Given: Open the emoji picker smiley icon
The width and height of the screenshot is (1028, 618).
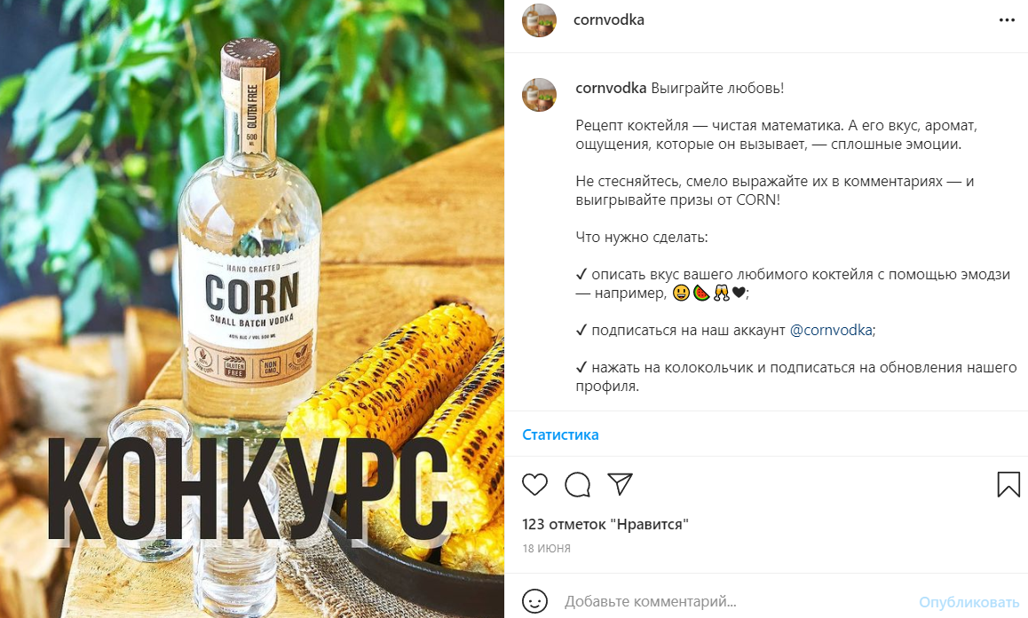Looking at the screenshot, I should [534, 601].
